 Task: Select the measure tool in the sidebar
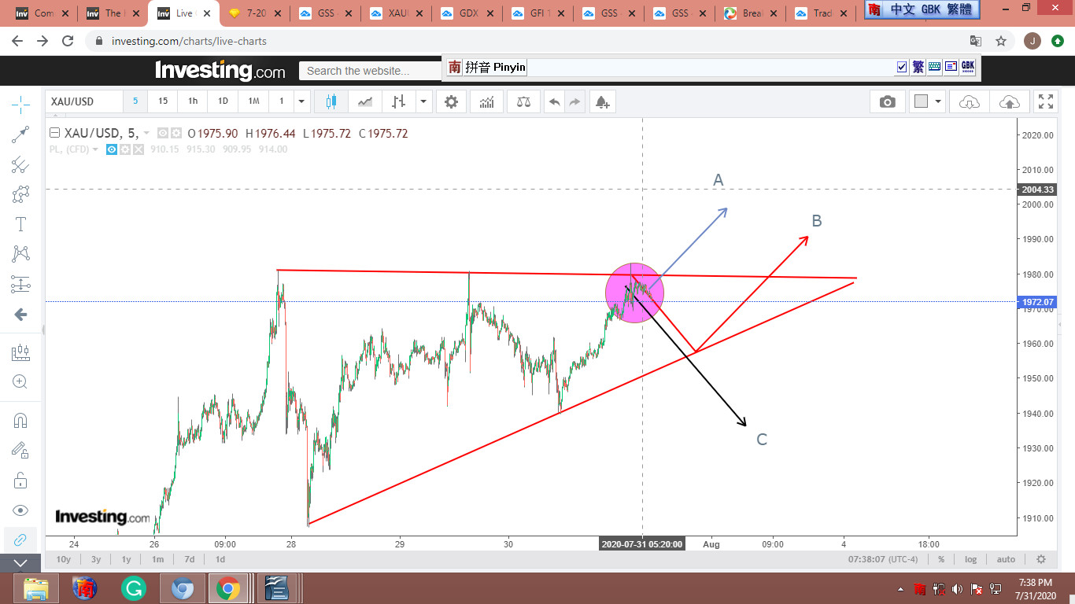point(20,352)
